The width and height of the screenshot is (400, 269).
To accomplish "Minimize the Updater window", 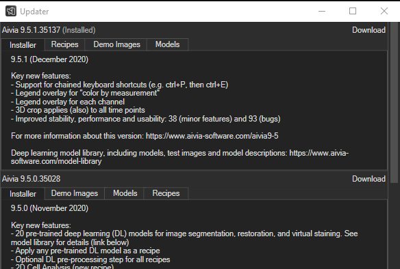I will pyautogui.click(x=322, y=11).
